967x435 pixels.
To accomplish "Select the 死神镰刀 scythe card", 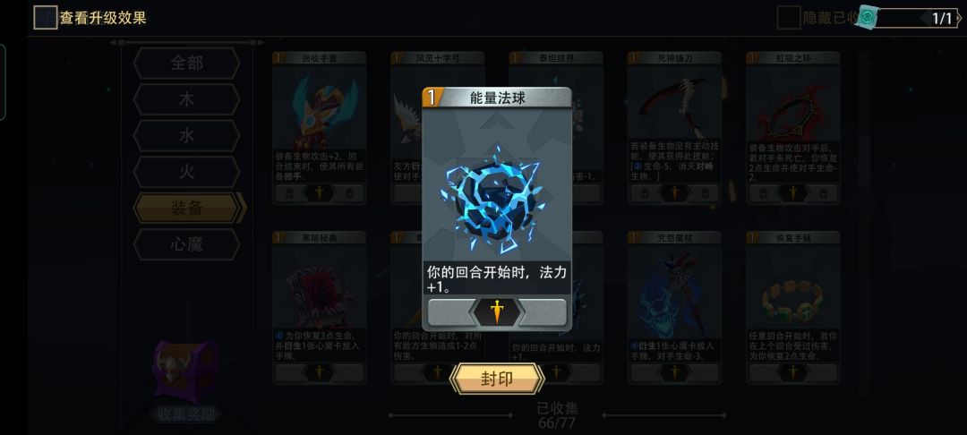I will click(x=675, y=128).
